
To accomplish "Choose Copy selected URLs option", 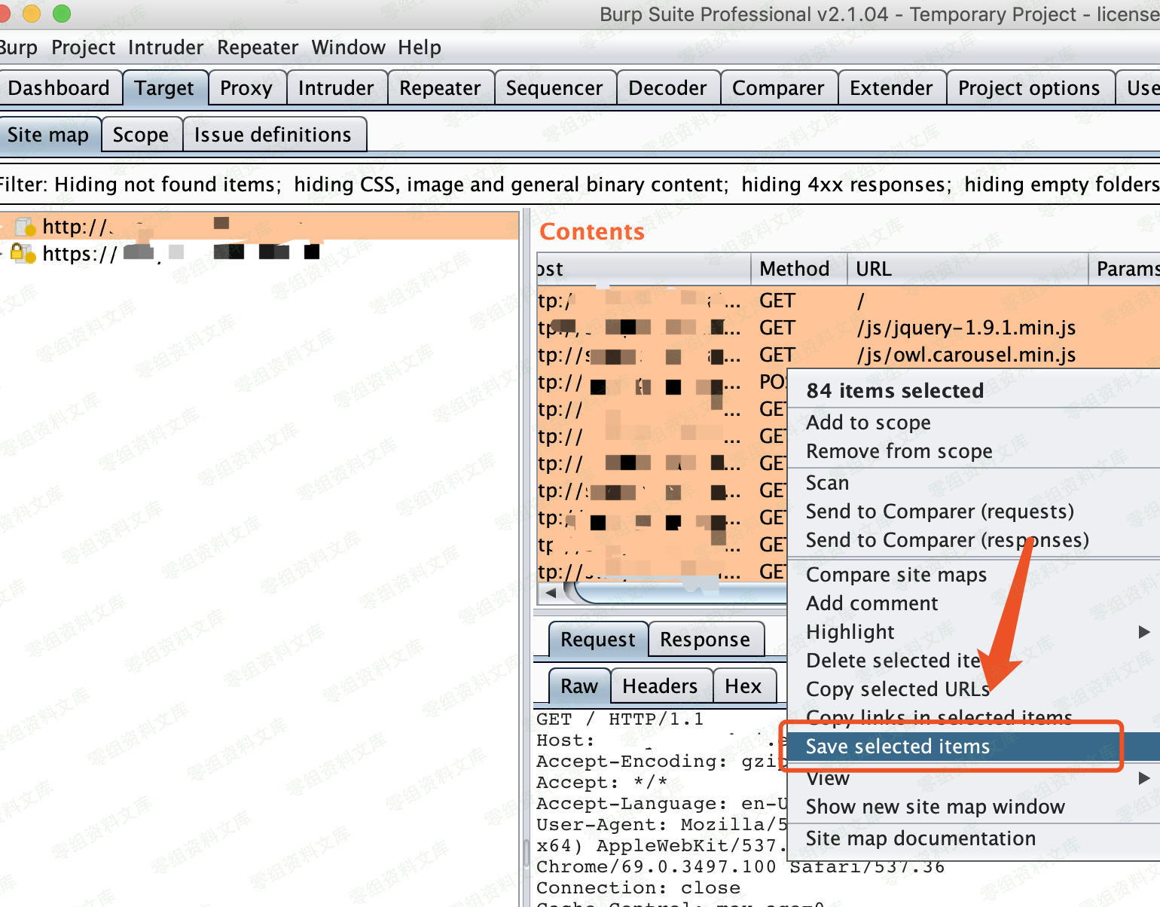I will click(x=897, y=689).
